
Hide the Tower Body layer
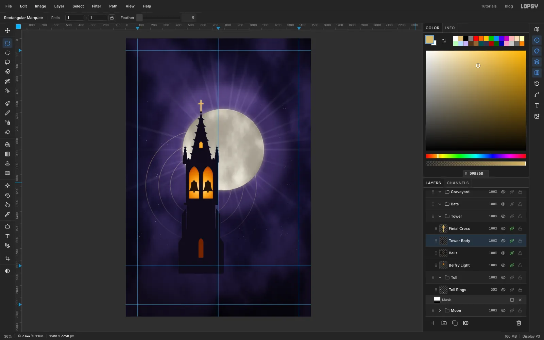coord(503,241)
